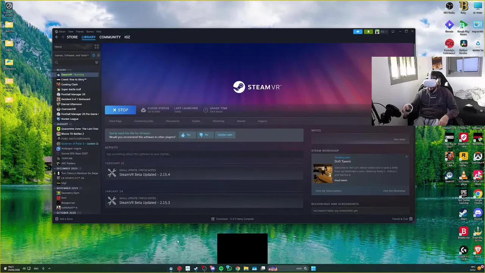Go back with the Steam back arrow
The width and height of the screenshot is (485, 273).
click(x=56, y=37)
